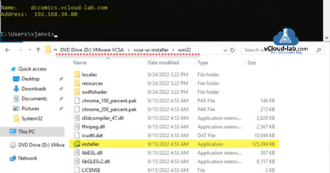The image size is (330, 173).
Task: Select the d3dcompiler_47.dll file icon
Action: (x=77, y=118)
